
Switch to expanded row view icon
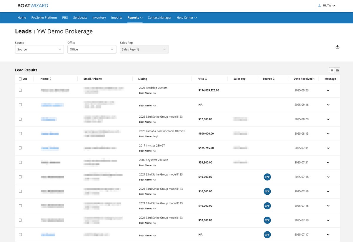337,70
